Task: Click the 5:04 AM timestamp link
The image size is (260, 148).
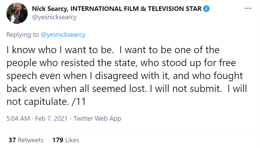Action: 18,118
